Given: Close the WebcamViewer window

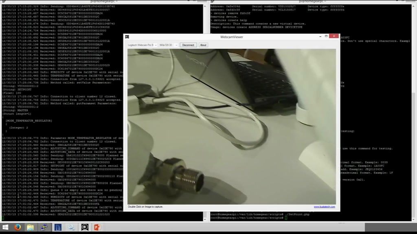Looking at the screenshot, I should [334, 36].
